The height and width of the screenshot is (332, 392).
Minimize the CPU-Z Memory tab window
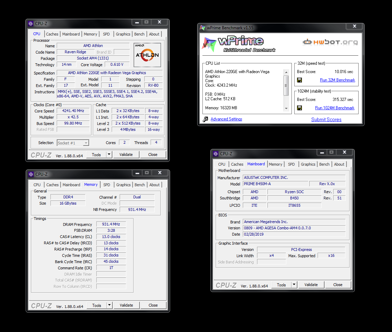pyautogui.click(x=137, y=173)
